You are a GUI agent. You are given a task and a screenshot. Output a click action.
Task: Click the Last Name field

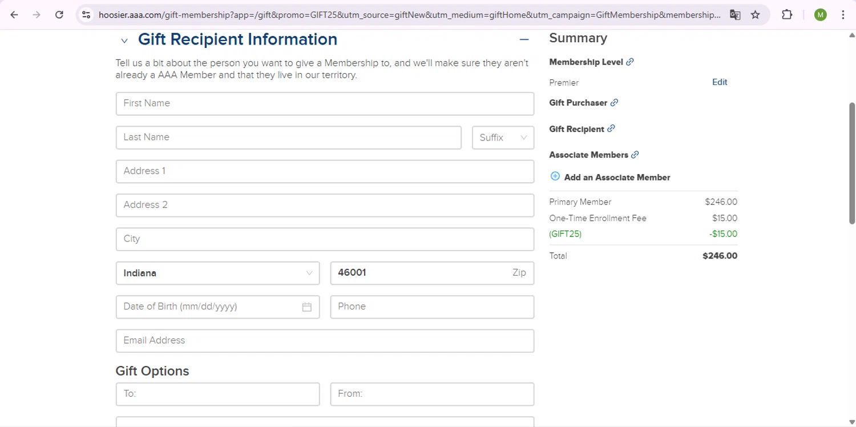(x=288, y=138)
